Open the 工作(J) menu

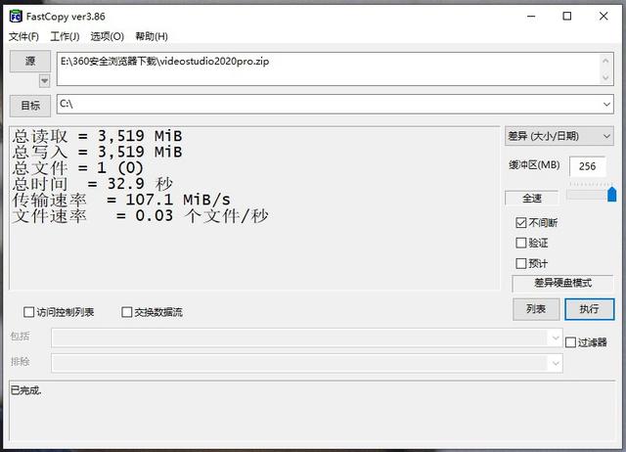(x=65, y=37)
